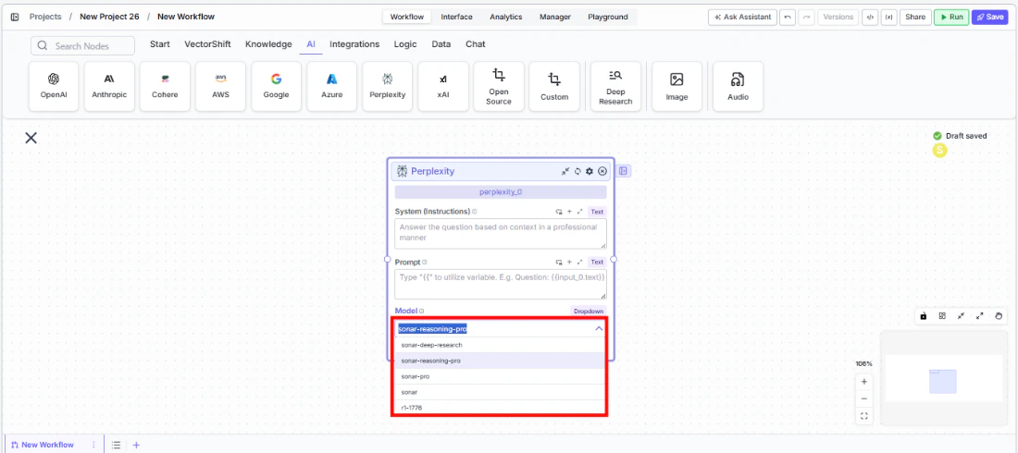Add a Perplexity node from toolbar

click(x=388, y=86)
